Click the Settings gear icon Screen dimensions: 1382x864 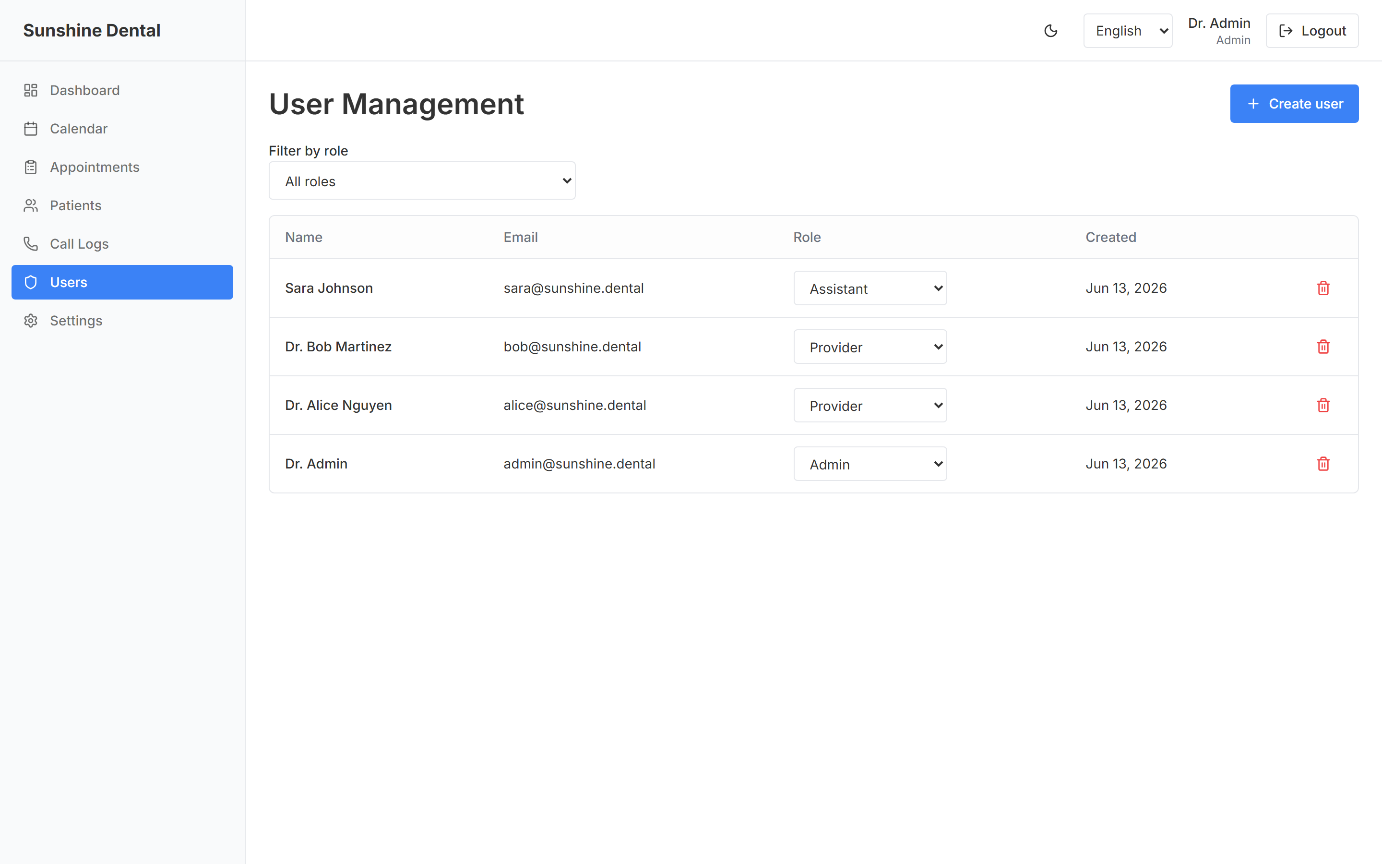[31, 321]
